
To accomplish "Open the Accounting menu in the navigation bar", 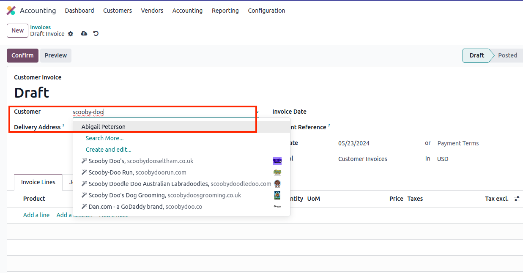I will coord(187,11).
